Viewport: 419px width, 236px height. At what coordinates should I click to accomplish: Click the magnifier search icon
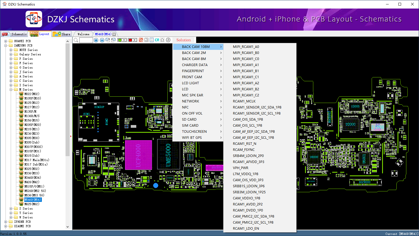[76, 40]
